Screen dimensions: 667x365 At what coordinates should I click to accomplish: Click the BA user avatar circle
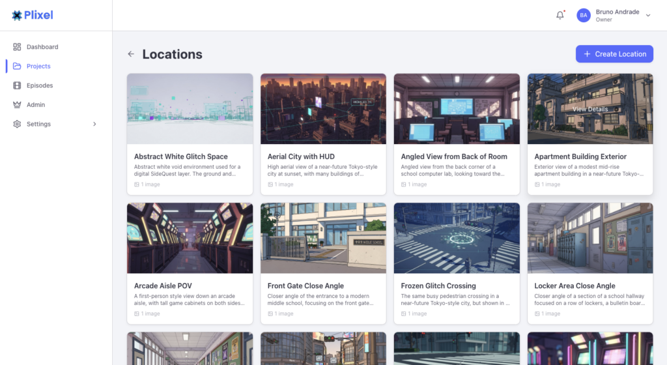pos(584,16)
